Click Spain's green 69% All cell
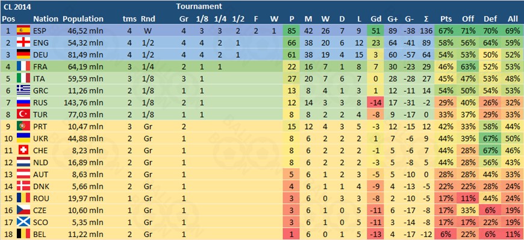524x240 pixels. coord(513,29)
